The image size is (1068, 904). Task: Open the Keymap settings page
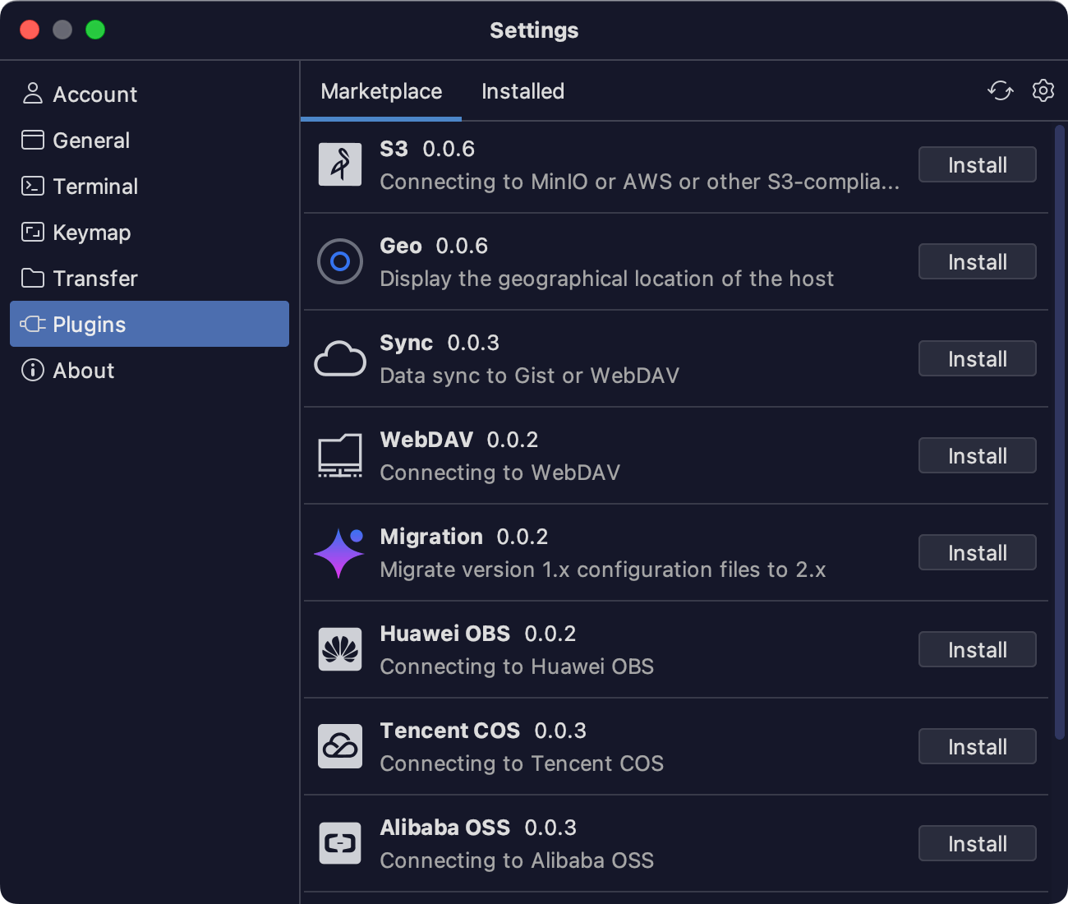[x=91, y=233]
